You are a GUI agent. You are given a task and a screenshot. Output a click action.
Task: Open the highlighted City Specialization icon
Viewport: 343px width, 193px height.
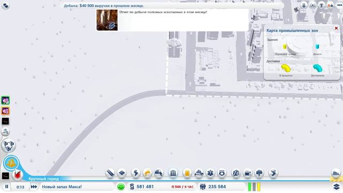tap(11, 163)
